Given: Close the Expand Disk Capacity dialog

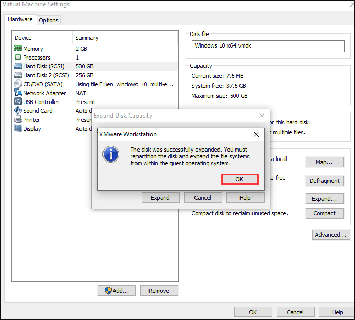Looking at the screenshot, I should point(262,116).
